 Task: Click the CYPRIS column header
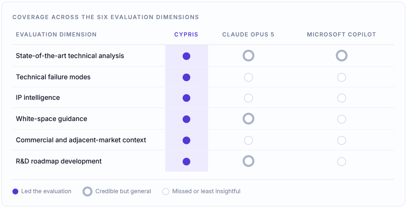[x=186, y=35]
